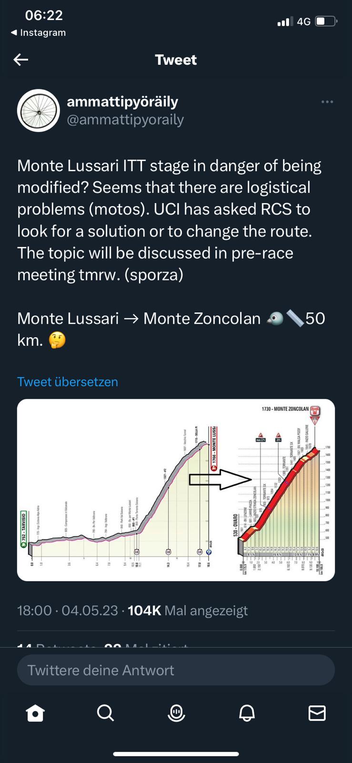Tap the @ammattipyoraily handle

tap(125, 120)
